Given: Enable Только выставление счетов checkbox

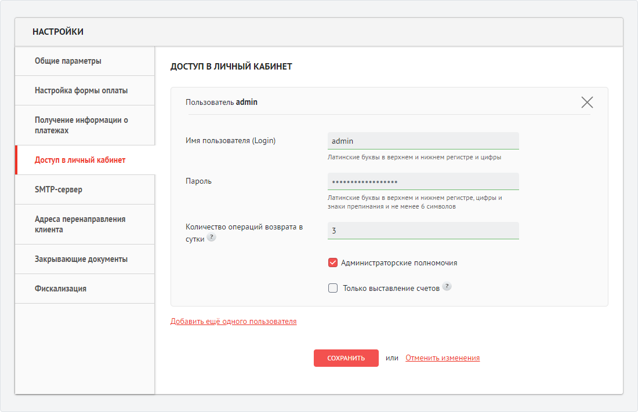Looking at the screenshot, I should [x=333, y=288].
